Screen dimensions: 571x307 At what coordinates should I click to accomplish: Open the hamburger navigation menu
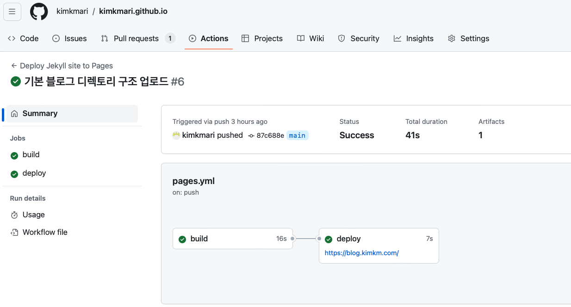pyautogui.click(x=12, y=12)
